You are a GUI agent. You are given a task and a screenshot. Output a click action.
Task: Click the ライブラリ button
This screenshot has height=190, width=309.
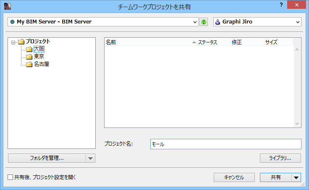pyautogui.click(x=280, y=158)
